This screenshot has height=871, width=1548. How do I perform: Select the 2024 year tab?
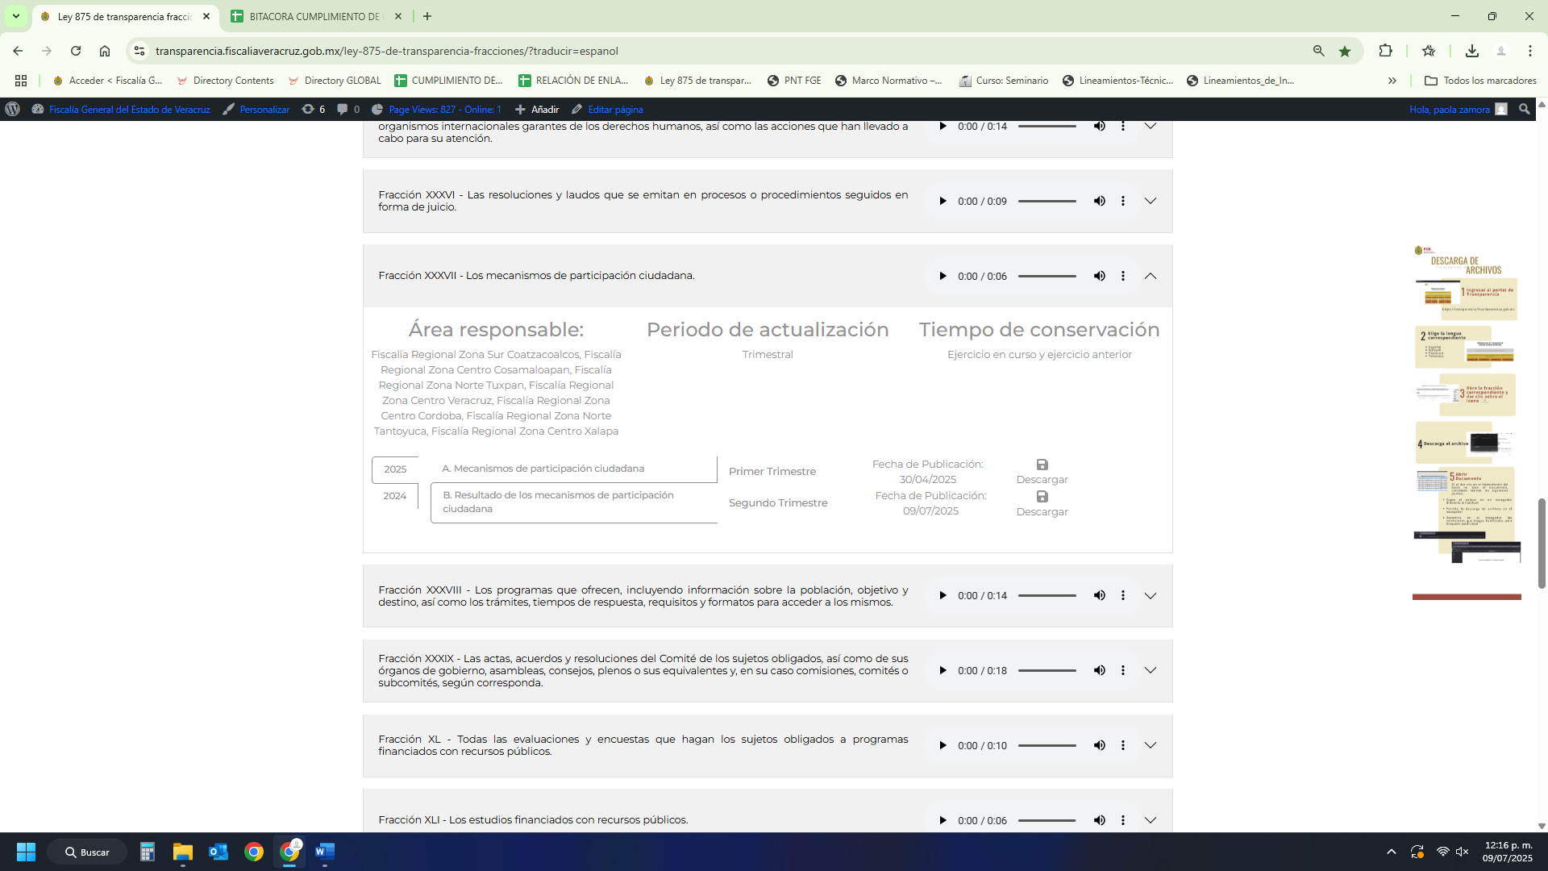click(x=394, y=496)
